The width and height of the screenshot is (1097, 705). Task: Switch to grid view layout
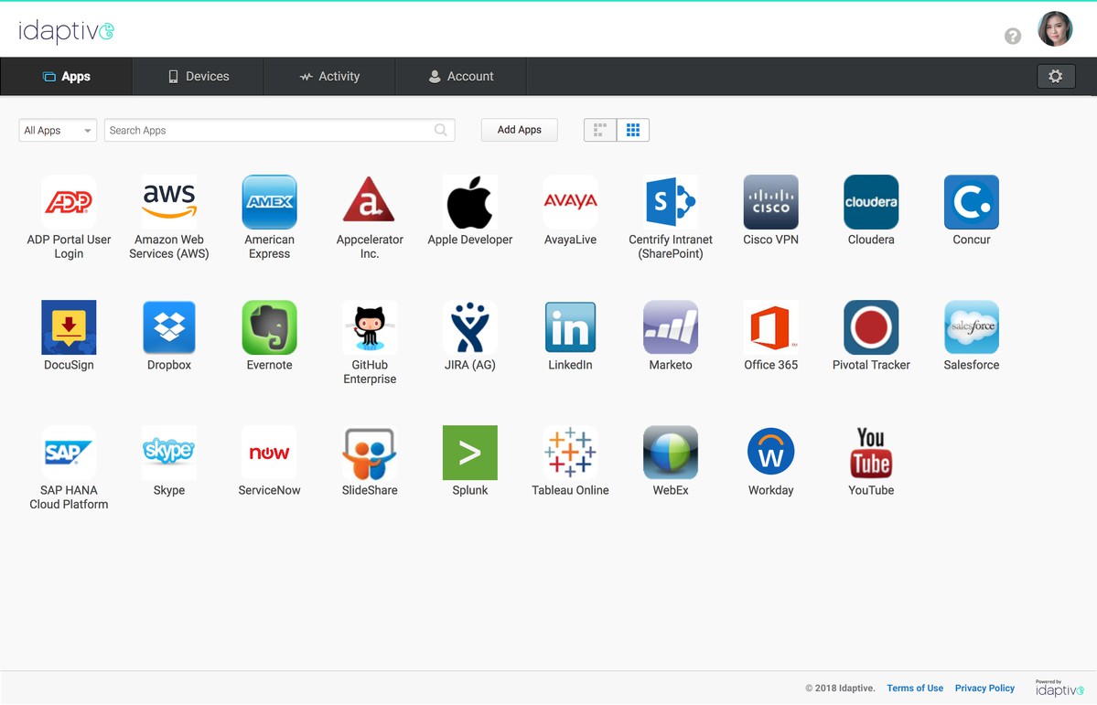coord(633,130)
